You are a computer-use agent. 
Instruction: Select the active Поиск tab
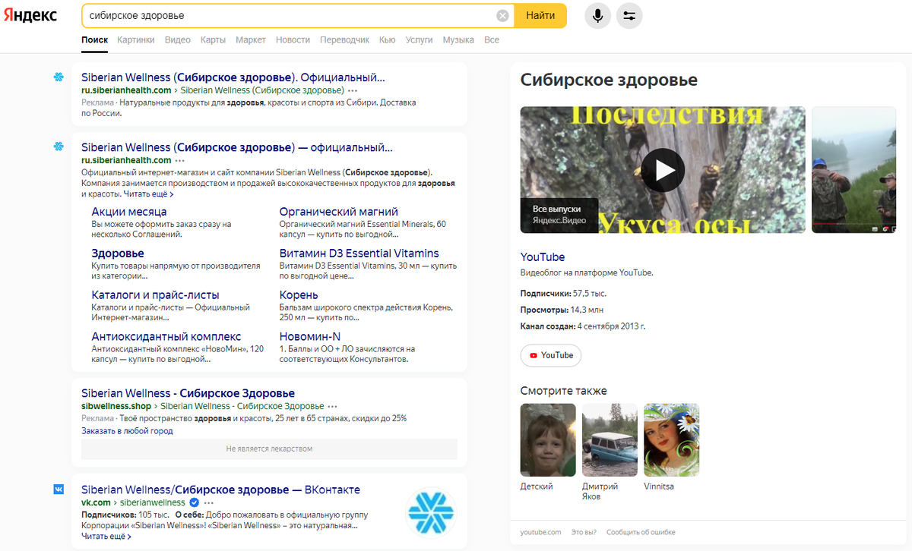pos(95,39)
